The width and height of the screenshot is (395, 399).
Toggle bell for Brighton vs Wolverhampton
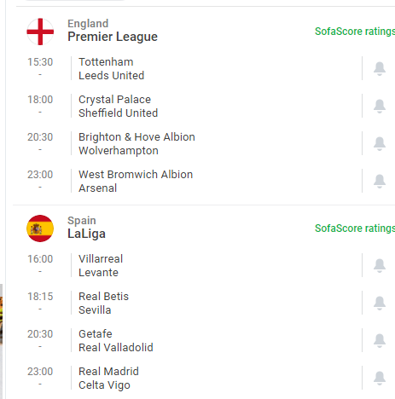click(380, 143)
